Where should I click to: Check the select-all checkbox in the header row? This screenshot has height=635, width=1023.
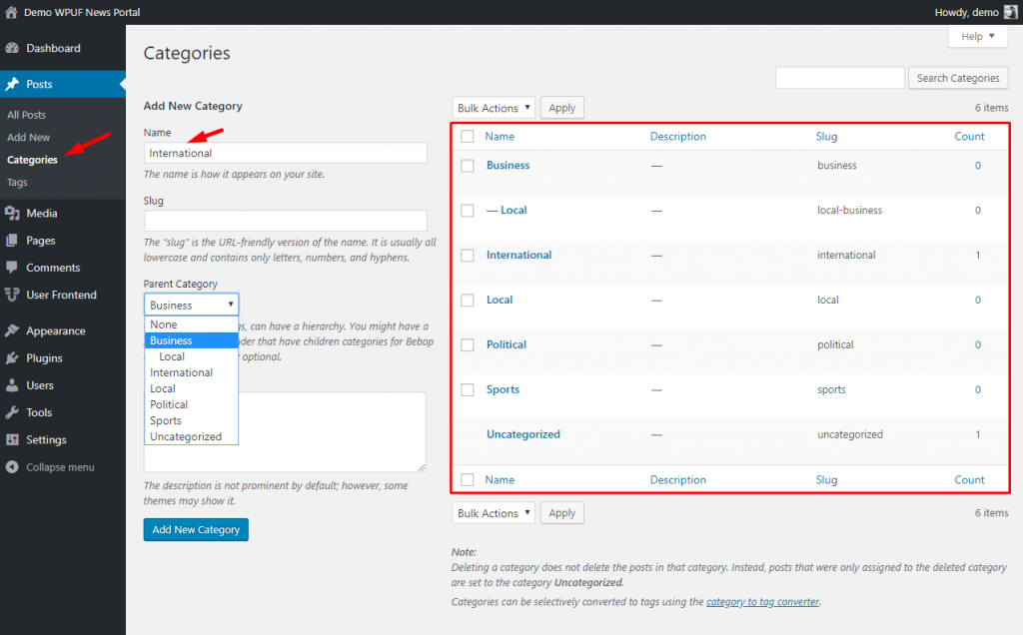[467, 136]
